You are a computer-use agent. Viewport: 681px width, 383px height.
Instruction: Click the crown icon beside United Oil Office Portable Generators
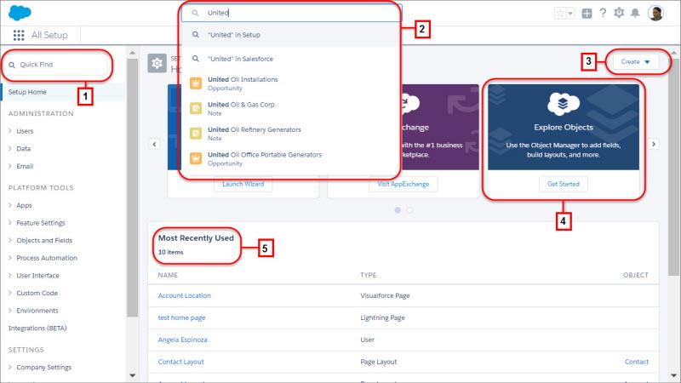click(x=196, y=158)
